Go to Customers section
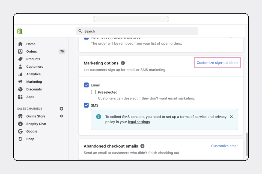 (x=35, y=67)
